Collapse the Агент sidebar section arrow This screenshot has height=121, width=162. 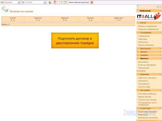(x=160, y=23)
